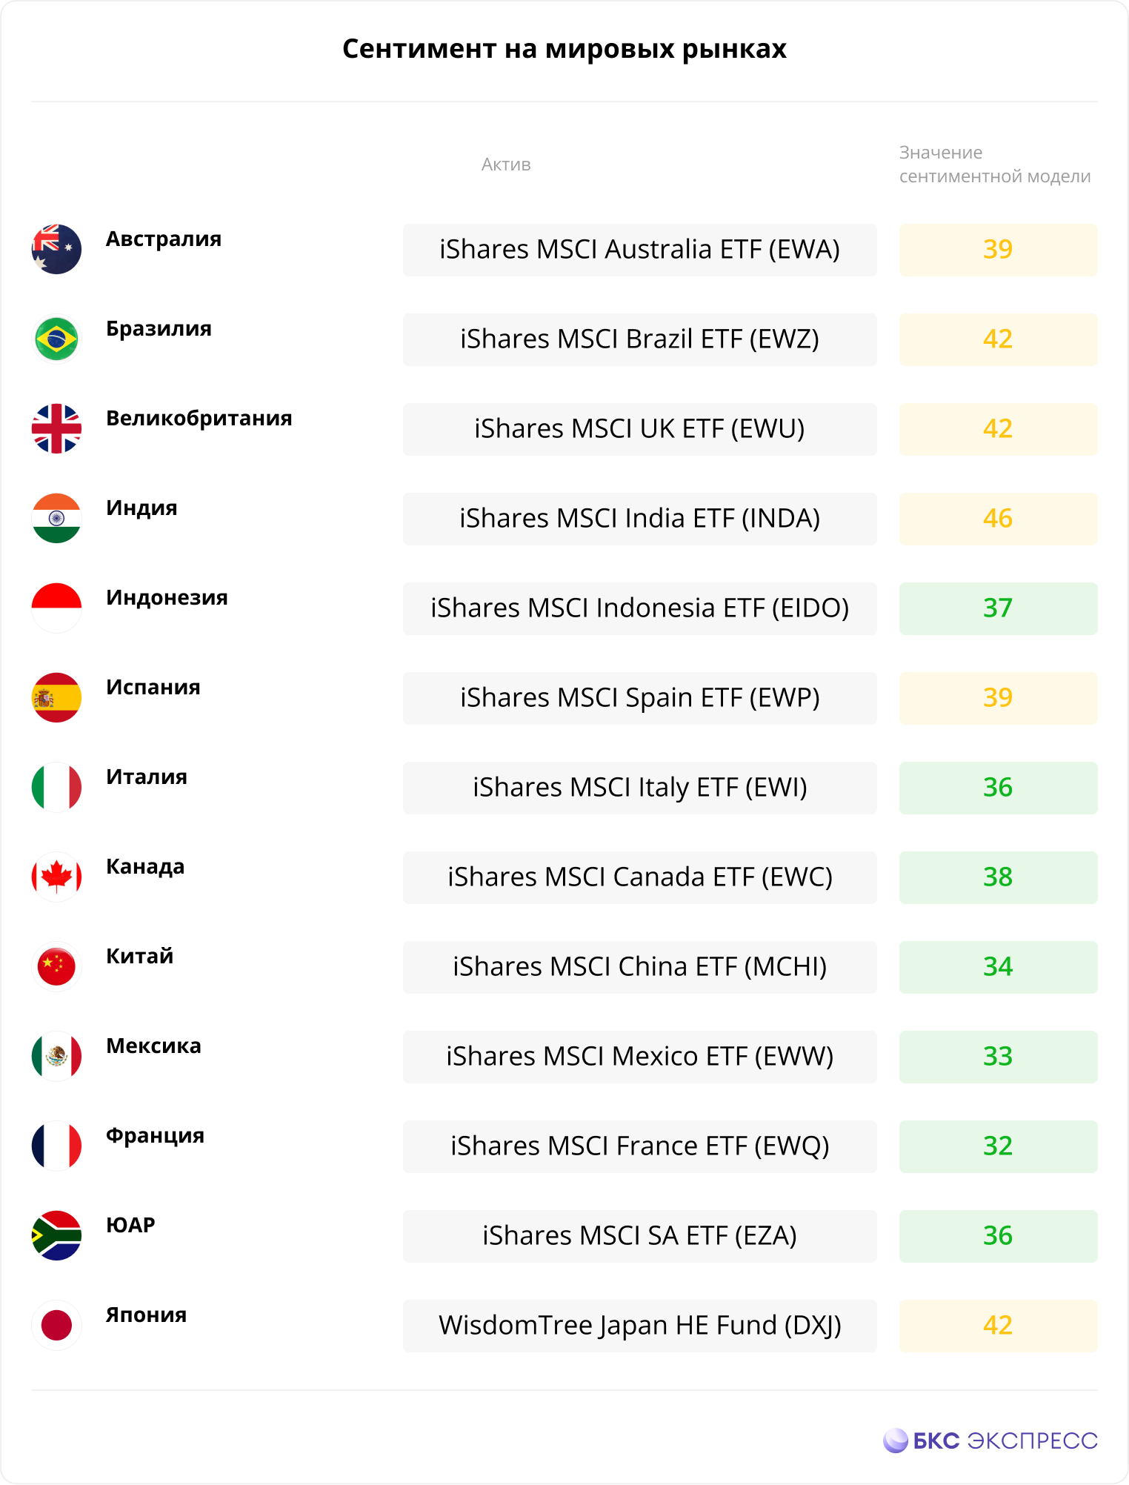The height and width of the screenshot is (1485, 1129).
Task: Select iShares MSCI Australia ETF (EWA) cell
Action: 640,250
